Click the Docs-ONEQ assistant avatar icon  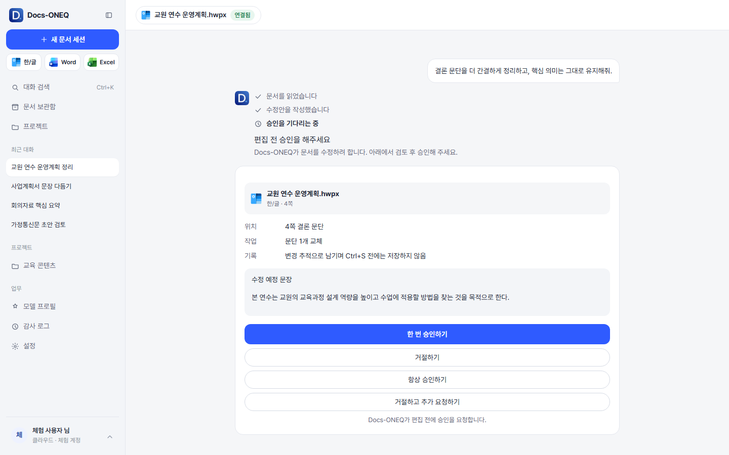[242, 98]
